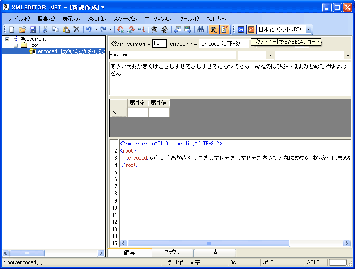Click the empty 属性値 cell in the new row
The image size is (355, 269).
(159, 112)
